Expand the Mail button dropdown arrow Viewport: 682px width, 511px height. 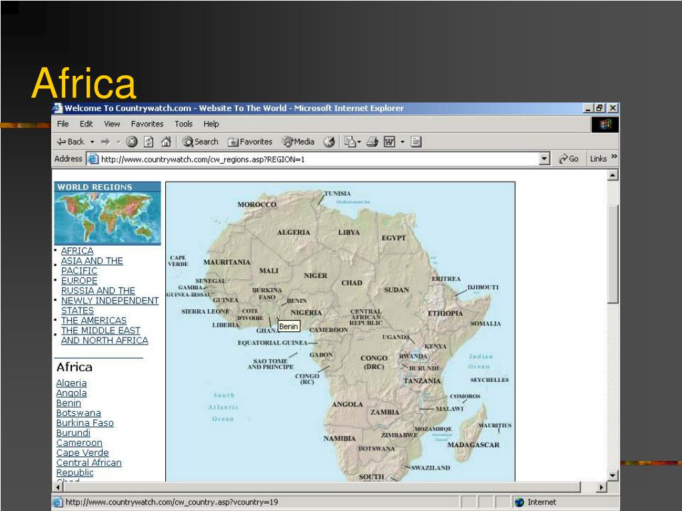pyautogui.click(x=359, y=142)
